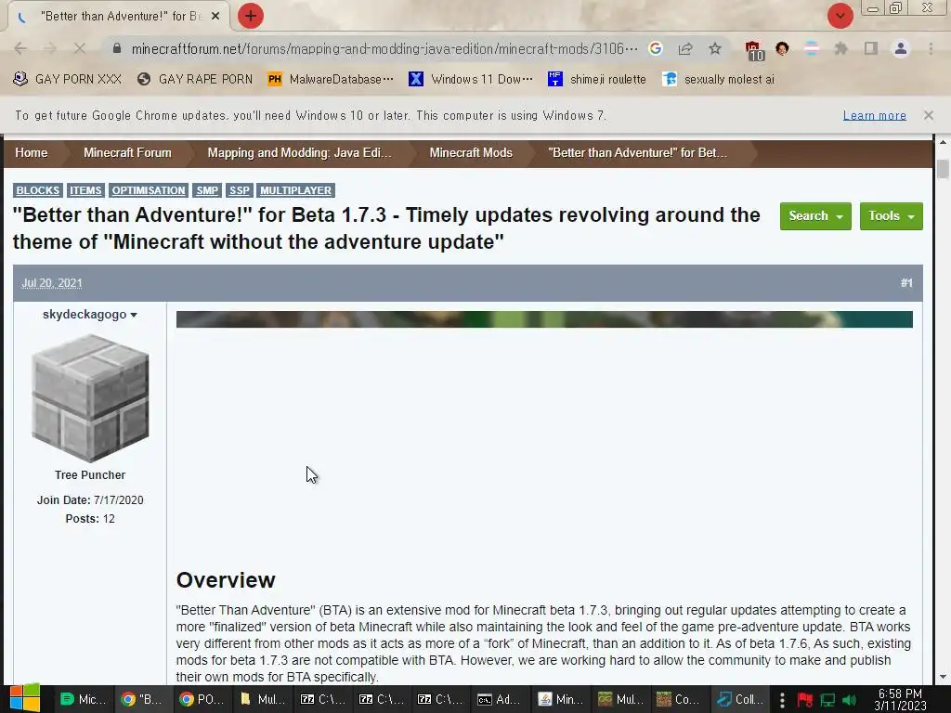Open the network tray icon
Screen dimensions: 951x713
827,700
